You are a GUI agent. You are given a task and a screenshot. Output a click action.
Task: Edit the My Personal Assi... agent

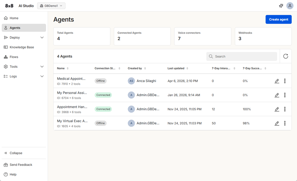coord(277,95)
